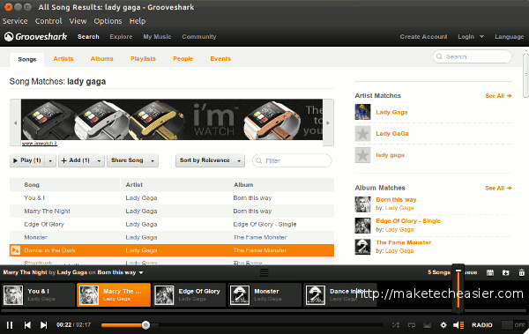Click Add (1) button
Screen dimensions: 529x334
click(76, 160)
